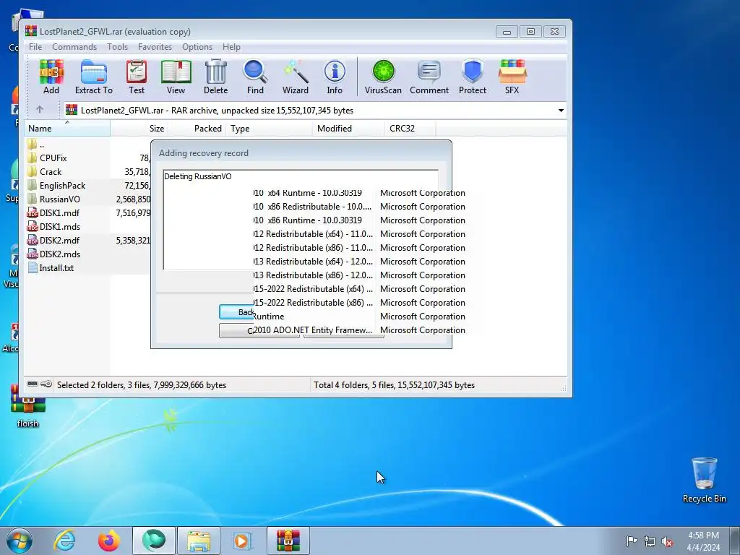
Task: Select the DISK1.mds file
Action: click(59, 226)
